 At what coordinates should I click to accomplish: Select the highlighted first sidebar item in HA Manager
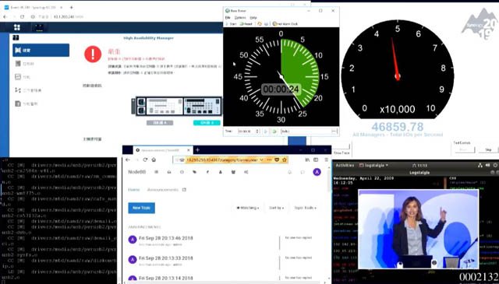[x=41, y=51]
